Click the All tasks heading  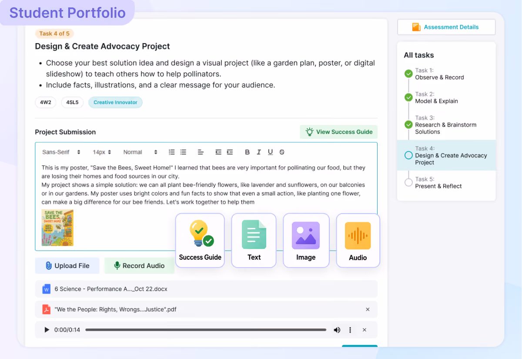coord(419,55)
